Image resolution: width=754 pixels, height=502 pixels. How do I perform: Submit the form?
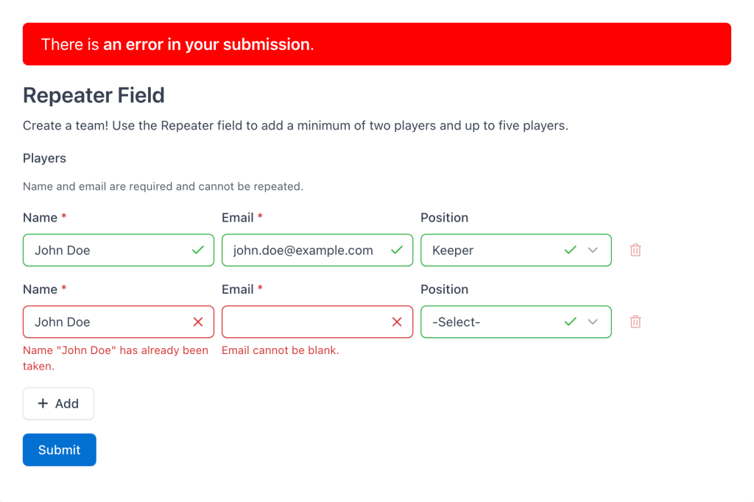pos(60,450)
